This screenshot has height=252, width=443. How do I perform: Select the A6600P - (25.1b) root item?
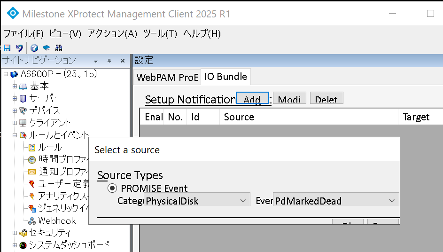[x=59, y=74]
